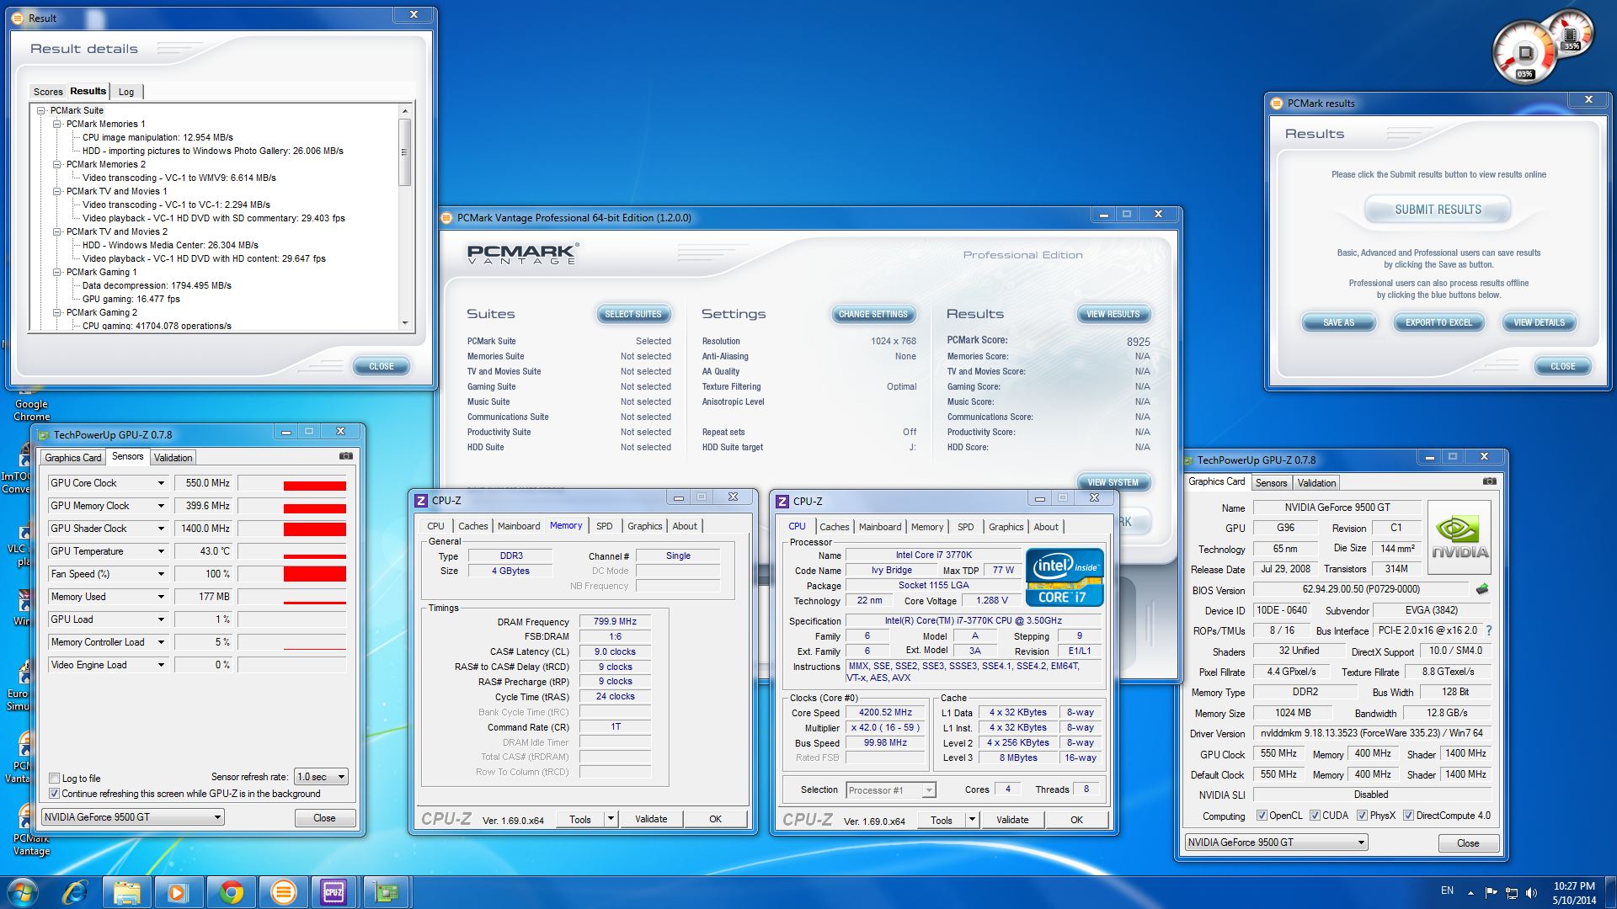Click the volume speaker icon in system tray
Image resolution: width=1617 pixels, height=909 pixels.
point(1531,892)
